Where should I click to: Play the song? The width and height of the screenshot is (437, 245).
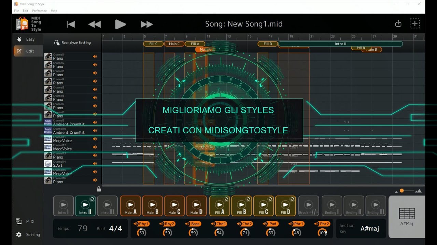pyautogui.click(x=120, y=24)
